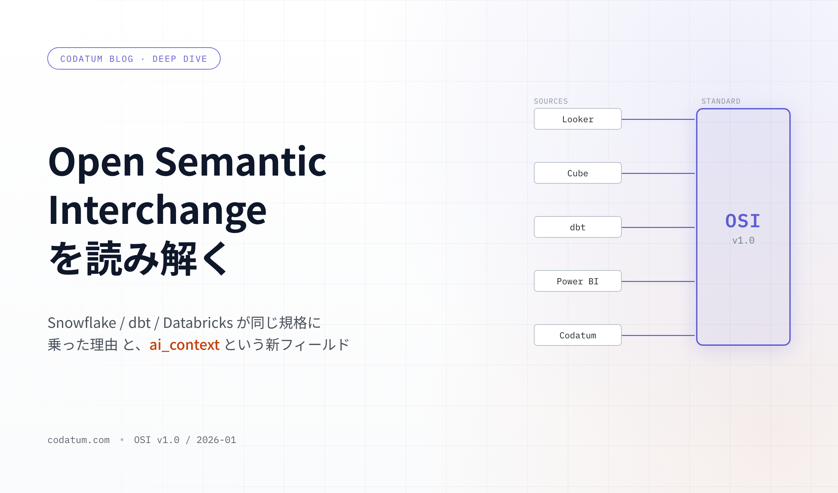
Task: Click the Codatum source box
Action: [x=577, y=335]
